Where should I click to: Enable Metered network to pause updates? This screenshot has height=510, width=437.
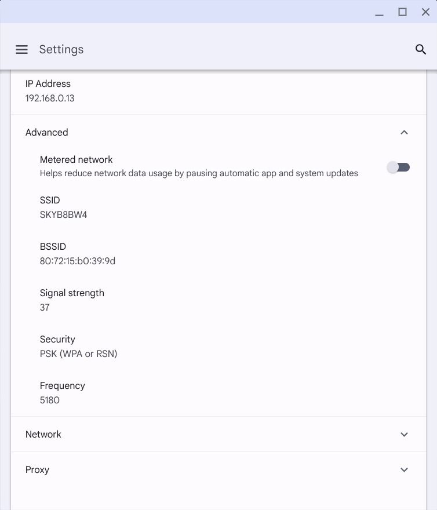pyautogui.click(x=398, y=167)
